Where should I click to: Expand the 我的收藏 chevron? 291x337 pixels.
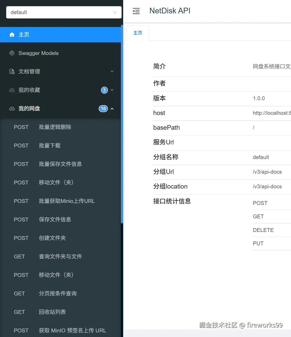point(112,90)
